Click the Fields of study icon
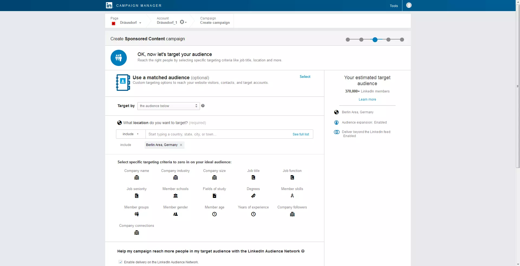Viewport: 520px width, 266px height. click(214, 196)
